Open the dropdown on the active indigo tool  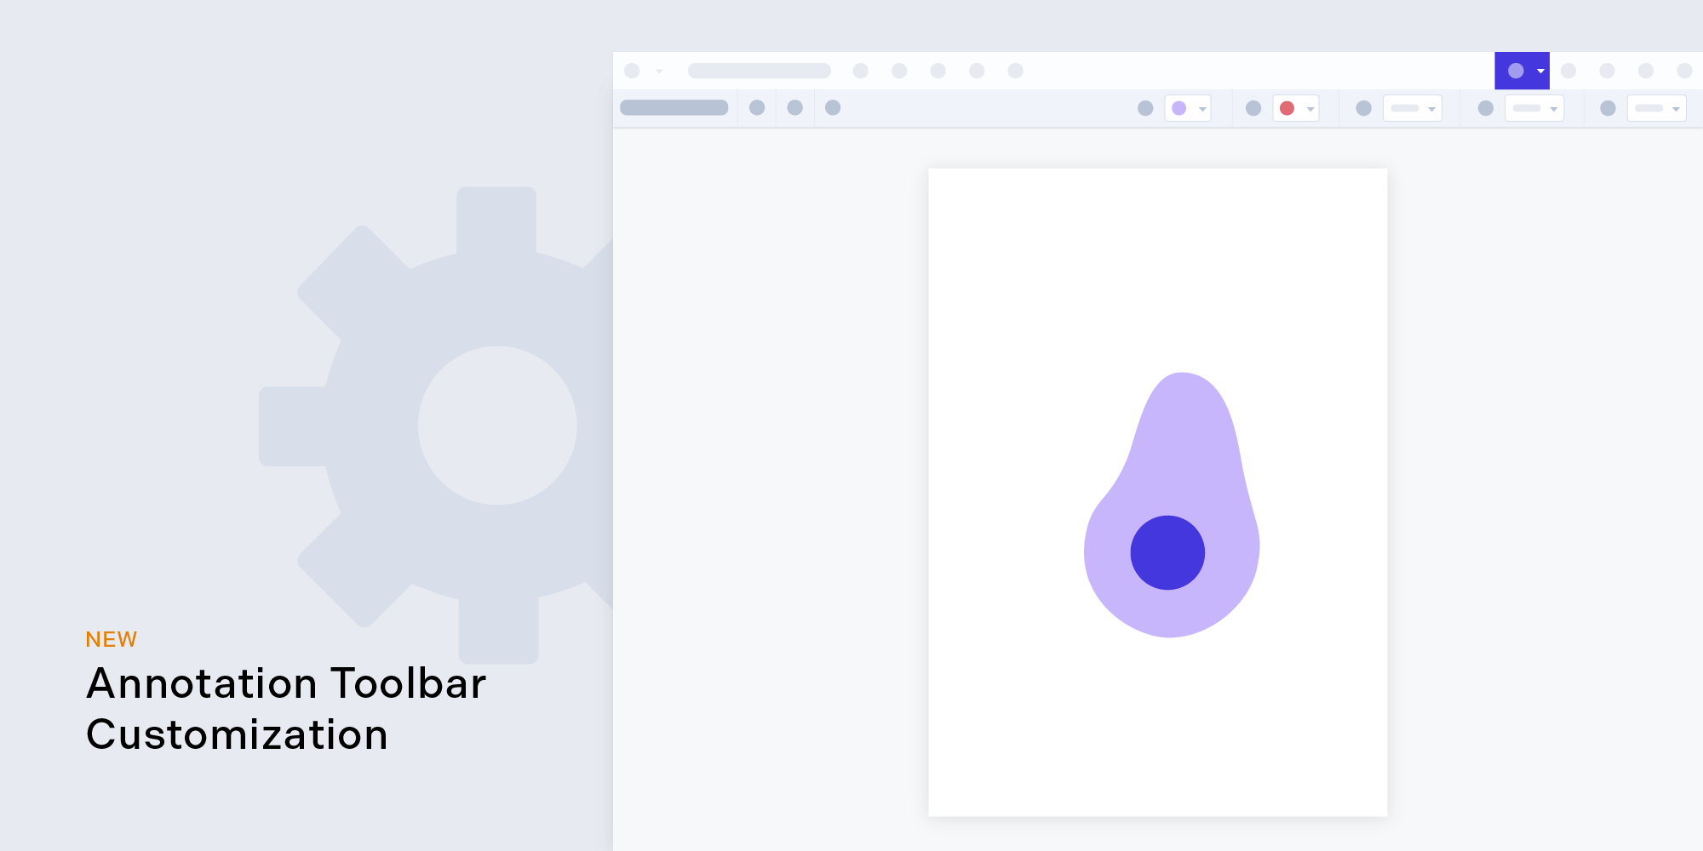tap(1540, 71)
